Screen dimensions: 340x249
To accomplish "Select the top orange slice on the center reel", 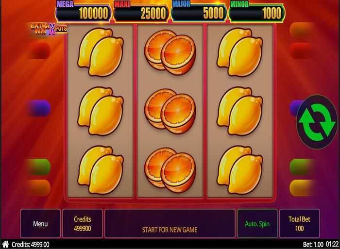I will [170, 52].
